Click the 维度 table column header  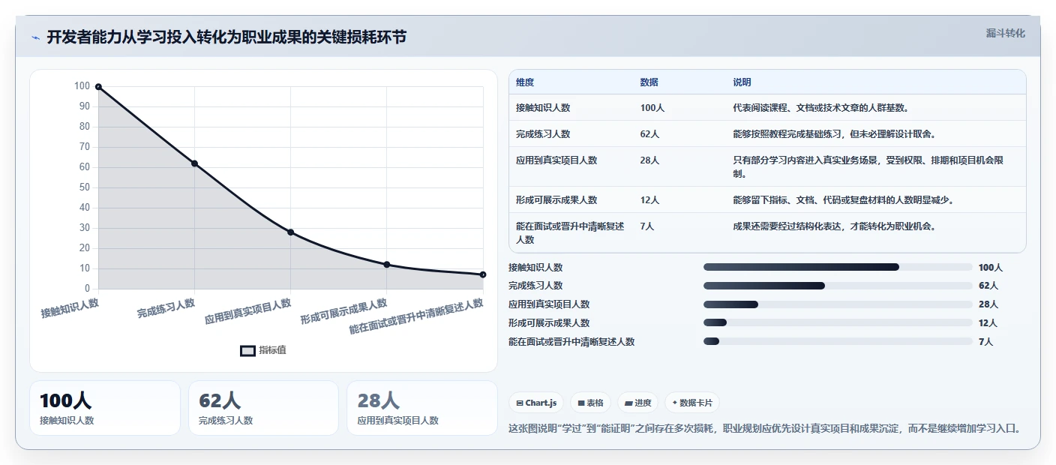(525, 82)
